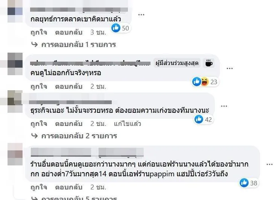
Task: Like the กลยุทธ์การตลาด comment via ถูกใจ
Action: coord(39,32)
